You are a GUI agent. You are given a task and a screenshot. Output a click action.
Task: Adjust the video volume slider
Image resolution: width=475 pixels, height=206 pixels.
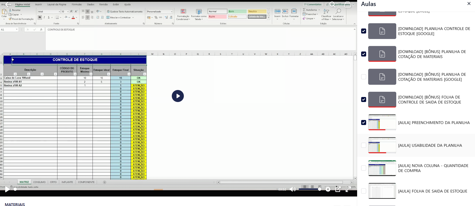pyautogui.click(x=310, y=189)
